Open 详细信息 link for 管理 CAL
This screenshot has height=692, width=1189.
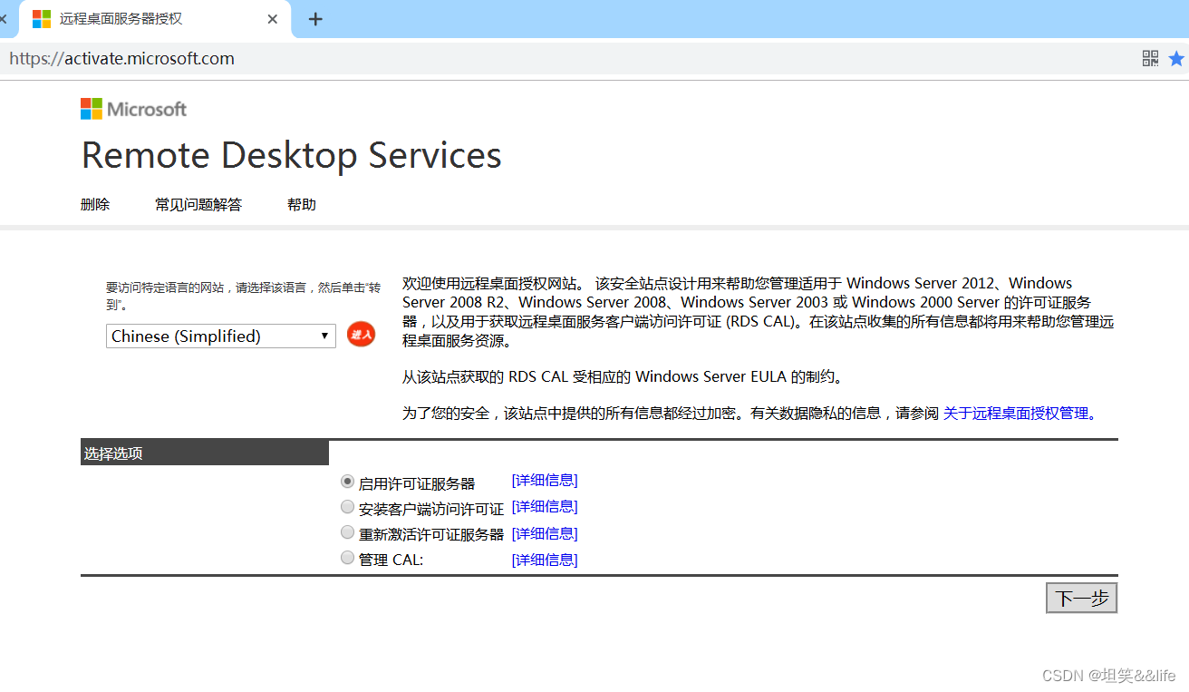click(545, 560)
